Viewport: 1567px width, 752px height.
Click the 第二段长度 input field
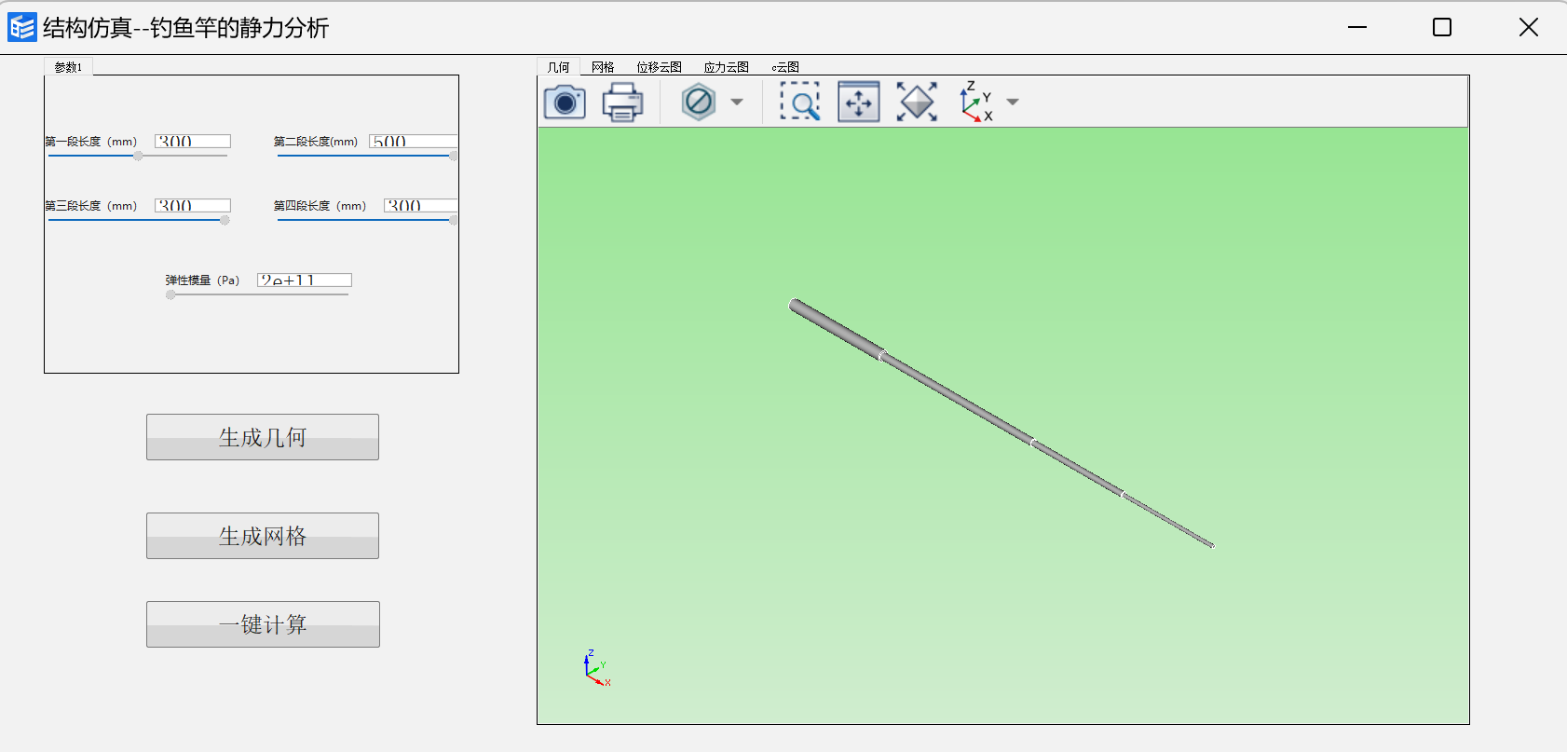tap(413, 141)
